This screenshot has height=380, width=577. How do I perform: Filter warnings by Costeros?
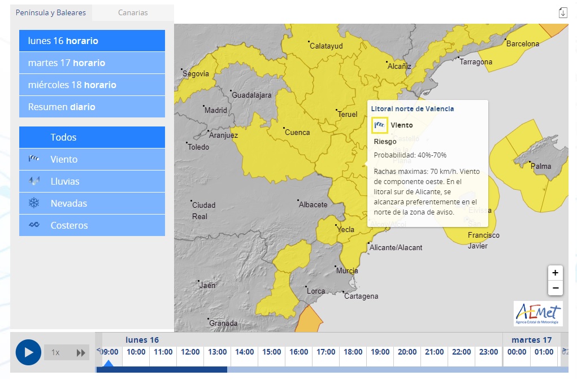click(x=92, y=225)
